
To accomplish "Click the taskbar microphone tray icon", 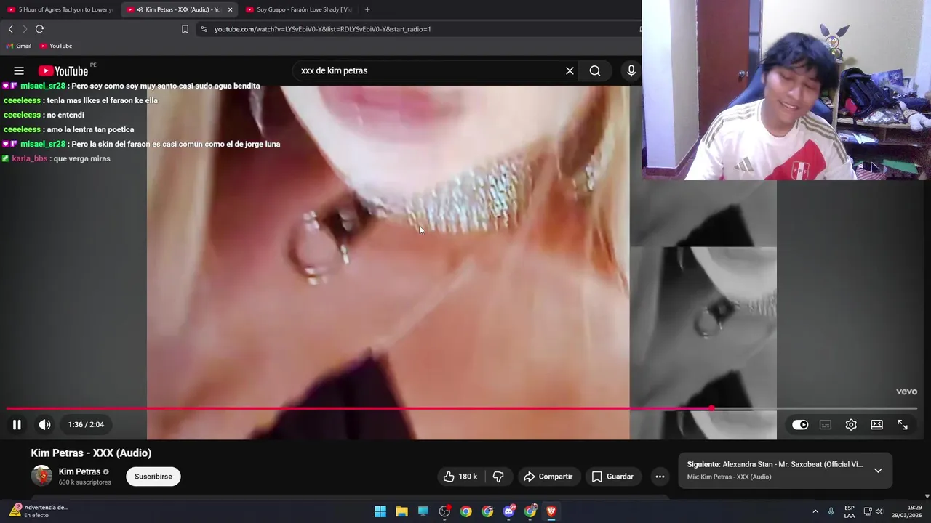I will 831,511.
